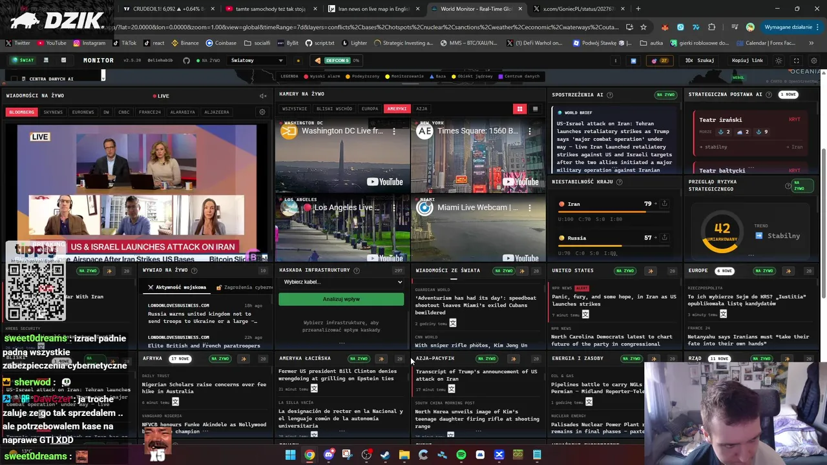The image size is (827, 465).
Task: Click sparkle icon in United States panel
Action: point(651,271)
